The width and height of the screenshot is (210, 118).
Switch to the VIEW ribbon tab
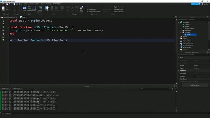pyautogui.click(x=42, y=4)
